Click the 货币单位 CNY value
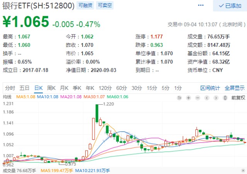The width and height of the screenshot is (247, 174). (218, 70)
